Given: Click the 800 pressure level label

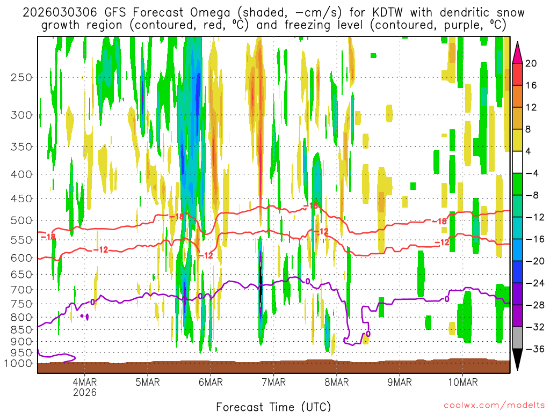Looking at the screenshot, I should click(21, 318).
